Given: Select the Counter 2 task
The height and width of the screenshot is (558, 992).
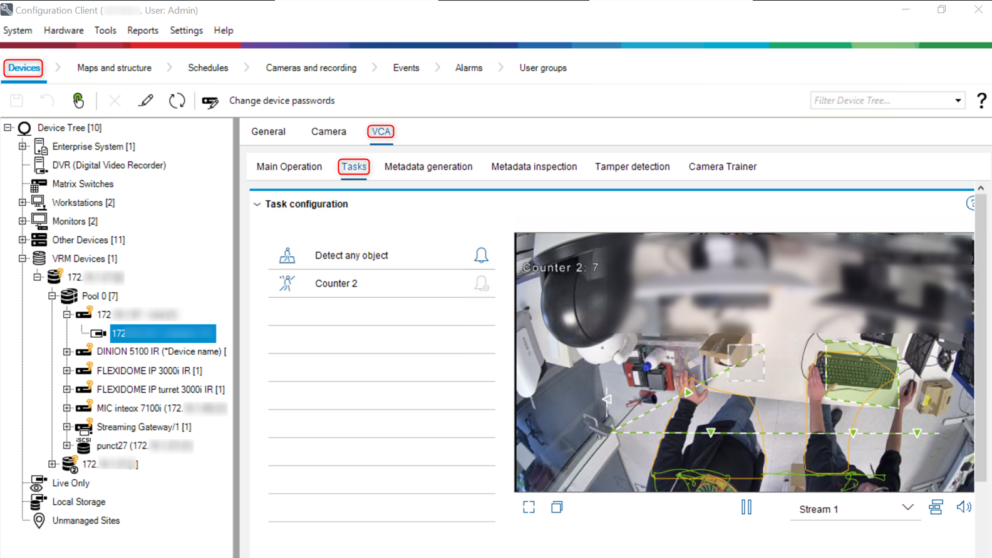Looking at the screenshot, I should 336,284.
